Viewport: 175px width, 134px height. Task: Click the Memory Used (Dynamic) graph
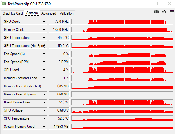click(x=122, y=94)
